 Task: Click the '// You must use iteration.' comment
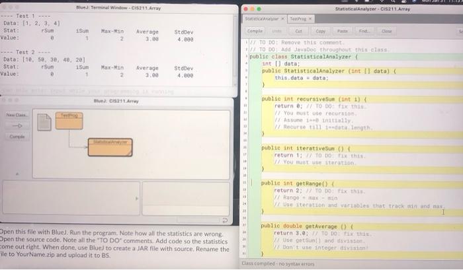pos(315,162)
